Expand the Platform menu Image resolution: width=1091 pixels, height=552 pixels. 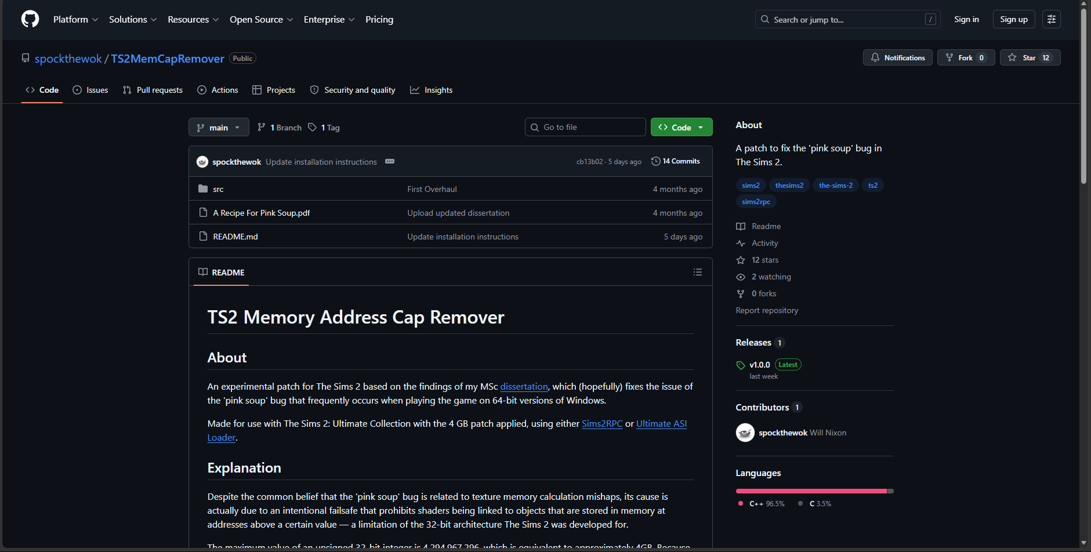(75, 19)
